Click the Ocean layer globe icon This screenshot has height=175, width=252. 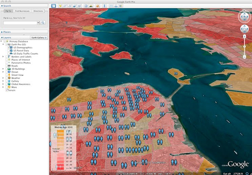tap(9, 72)
